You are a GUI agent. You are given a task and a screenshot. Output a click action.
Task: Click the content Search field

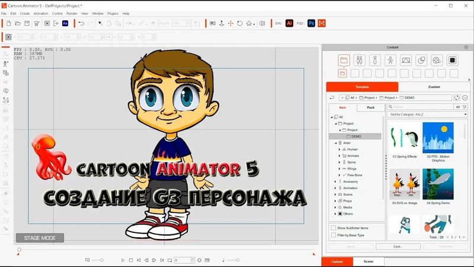click(x=421, y=107)
